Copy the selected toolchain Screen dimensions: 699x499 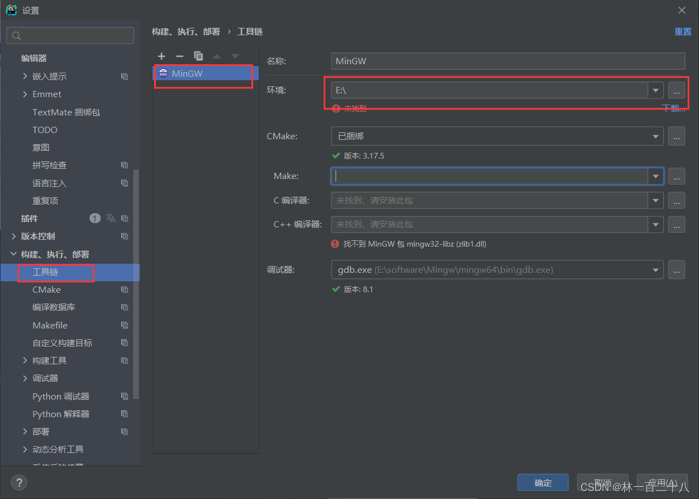[198, 56]
